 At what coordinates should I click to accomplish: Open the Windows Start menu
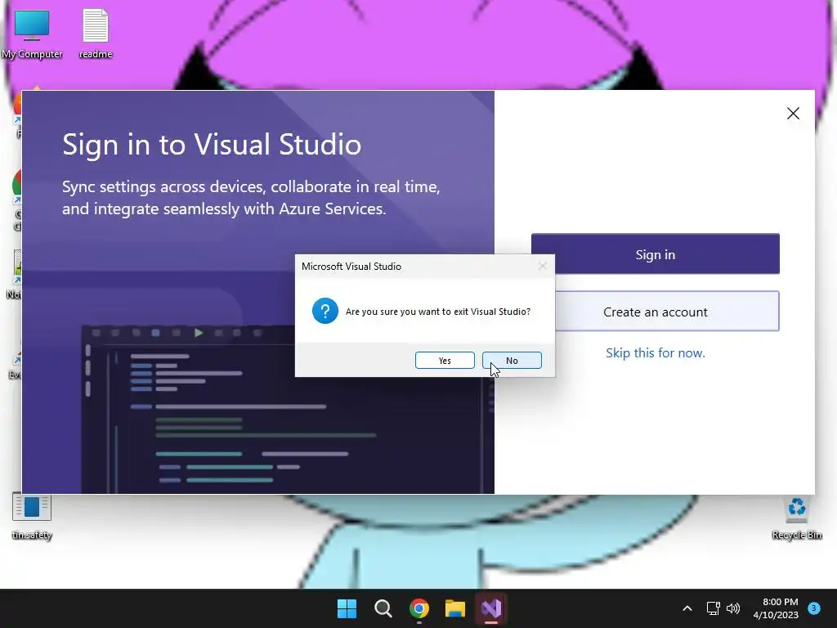point(347,608)
